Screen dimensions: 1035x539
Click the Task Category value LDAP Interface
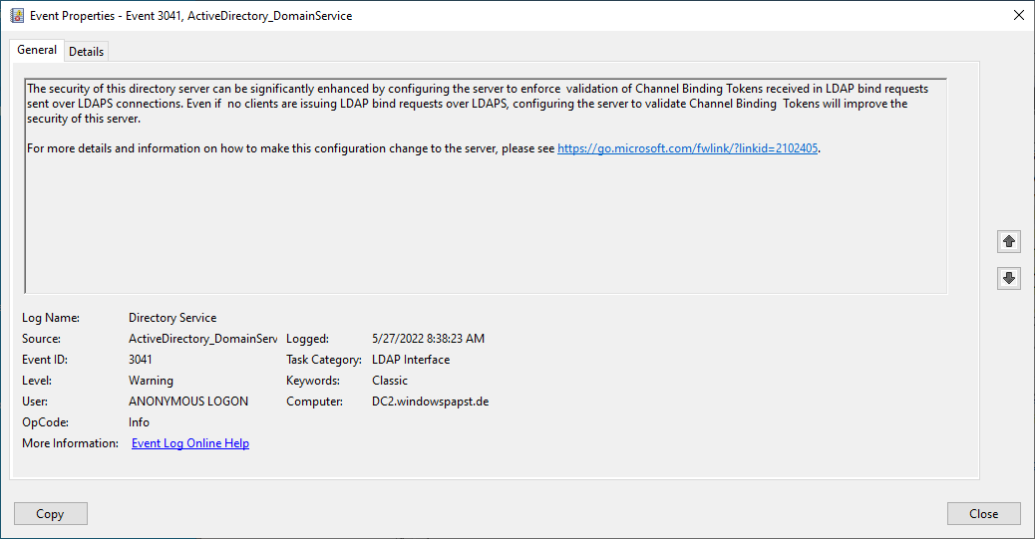[x=410, y=360]
